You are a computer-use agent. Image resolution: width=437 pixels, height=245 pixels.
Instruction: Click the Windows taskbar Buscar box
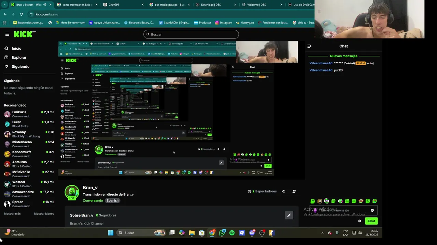click(x=141, y=233)
